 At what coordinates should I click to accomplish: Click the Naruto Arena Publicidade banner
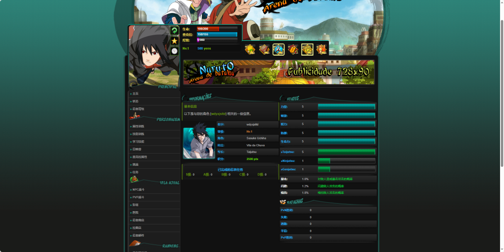(x=279, y=72)
